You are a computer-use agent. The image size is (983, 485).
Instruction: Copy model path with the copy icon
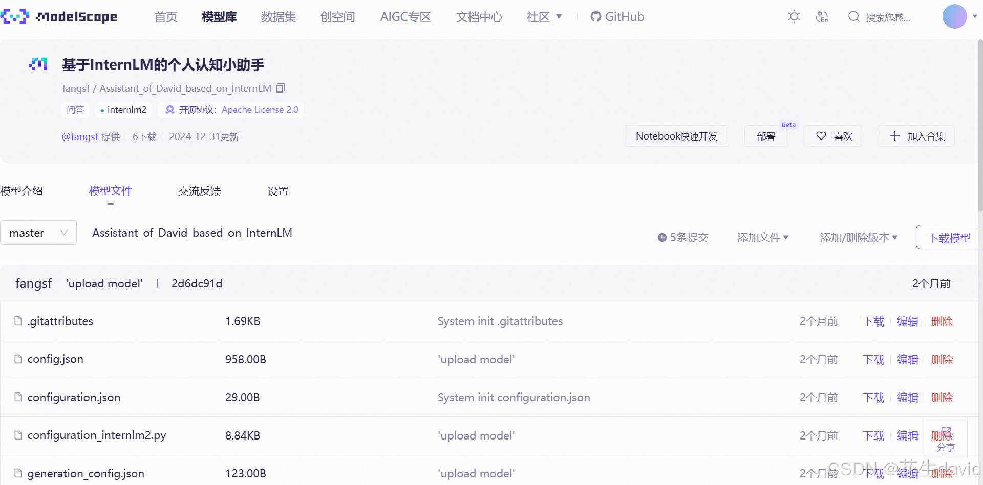point(281,88)
